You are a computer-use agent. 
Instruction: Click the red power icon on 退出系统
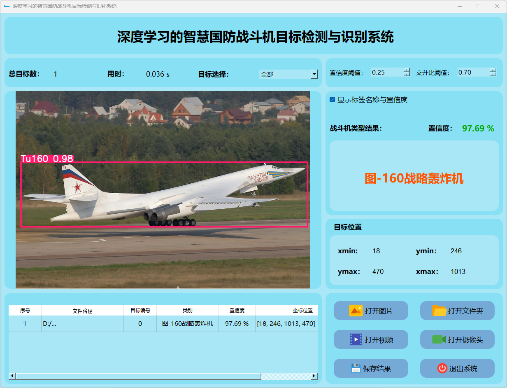pyautogui.click(x=442, y=368)
